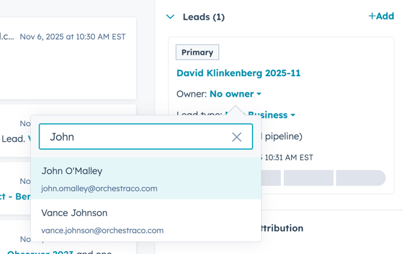Open David Klinkenberg 2025-11 lead
Viewport: 403px width, 254px height.
pos(238,73)
